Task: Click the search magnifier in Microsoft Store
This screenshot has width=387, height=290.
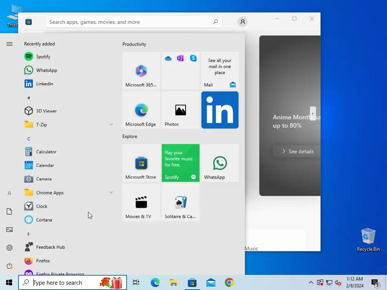Action: (x=215, y=22)
